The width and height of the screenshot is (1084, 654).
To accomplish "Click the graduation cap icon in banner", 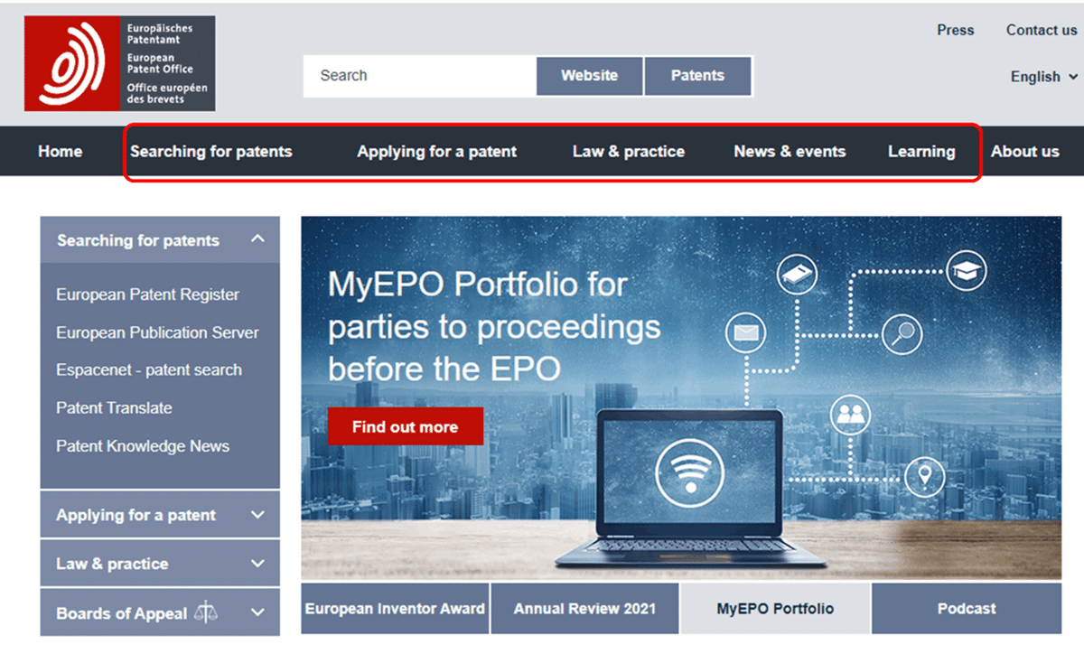I will tap(967, 269).
